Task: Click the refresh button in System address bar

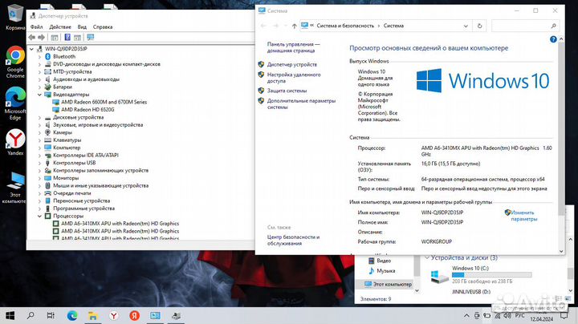Action: (x=479, y=26)
